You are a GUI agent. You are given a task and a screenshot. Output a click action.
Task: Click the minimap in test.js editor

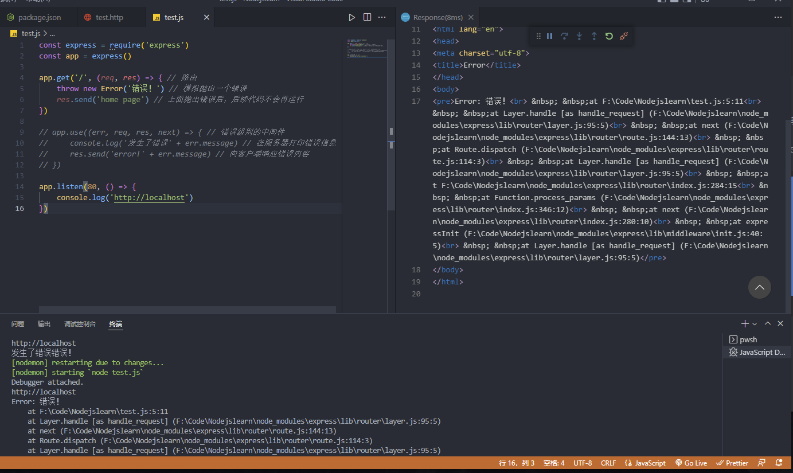368,49
